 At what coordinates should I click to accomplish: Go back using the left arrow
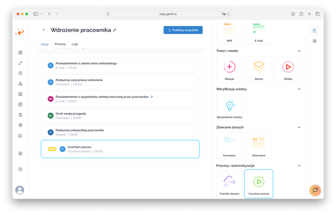44,30
